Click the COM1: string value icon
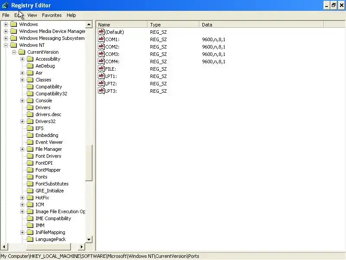This screenshot has height=260, width=346. 101,39
